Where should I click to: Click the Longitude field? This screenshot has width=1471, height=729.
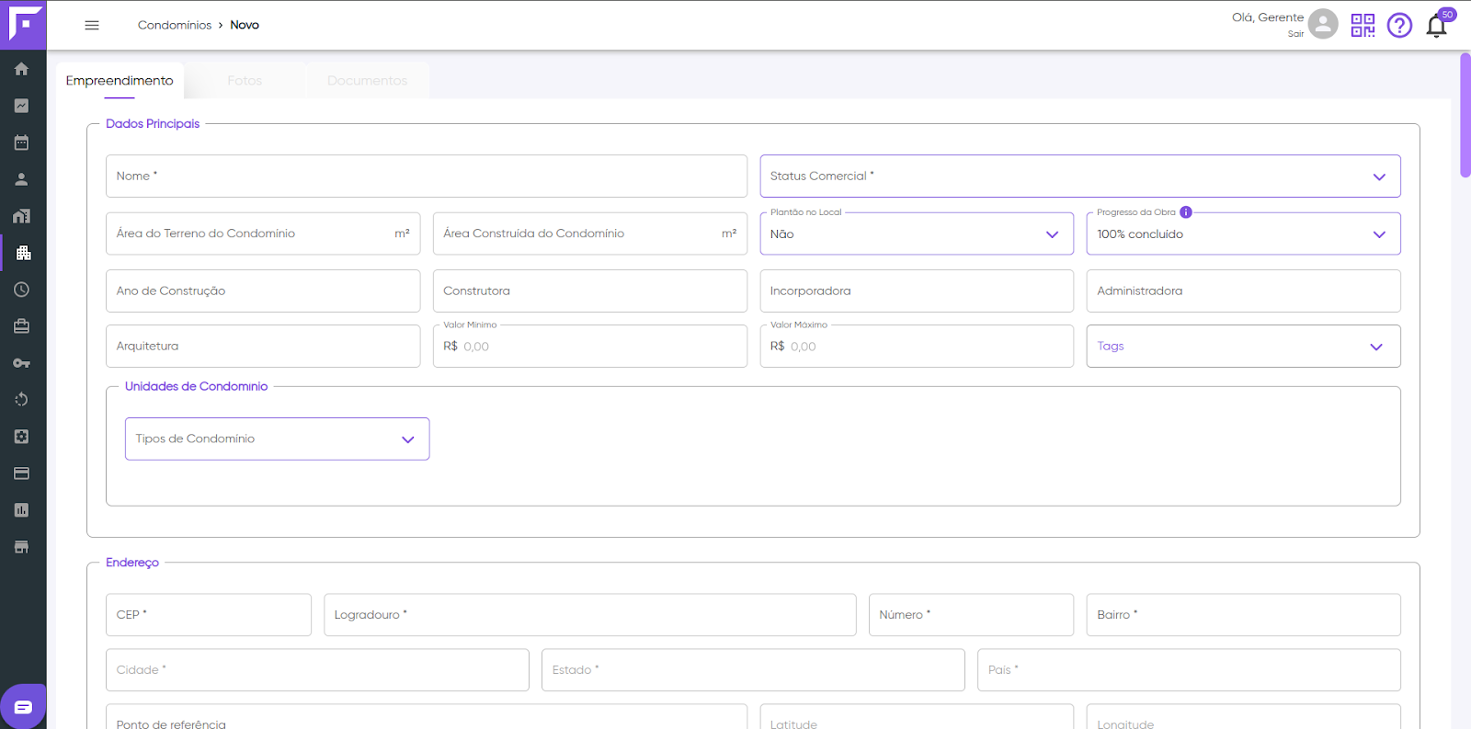coord(1243,717)
